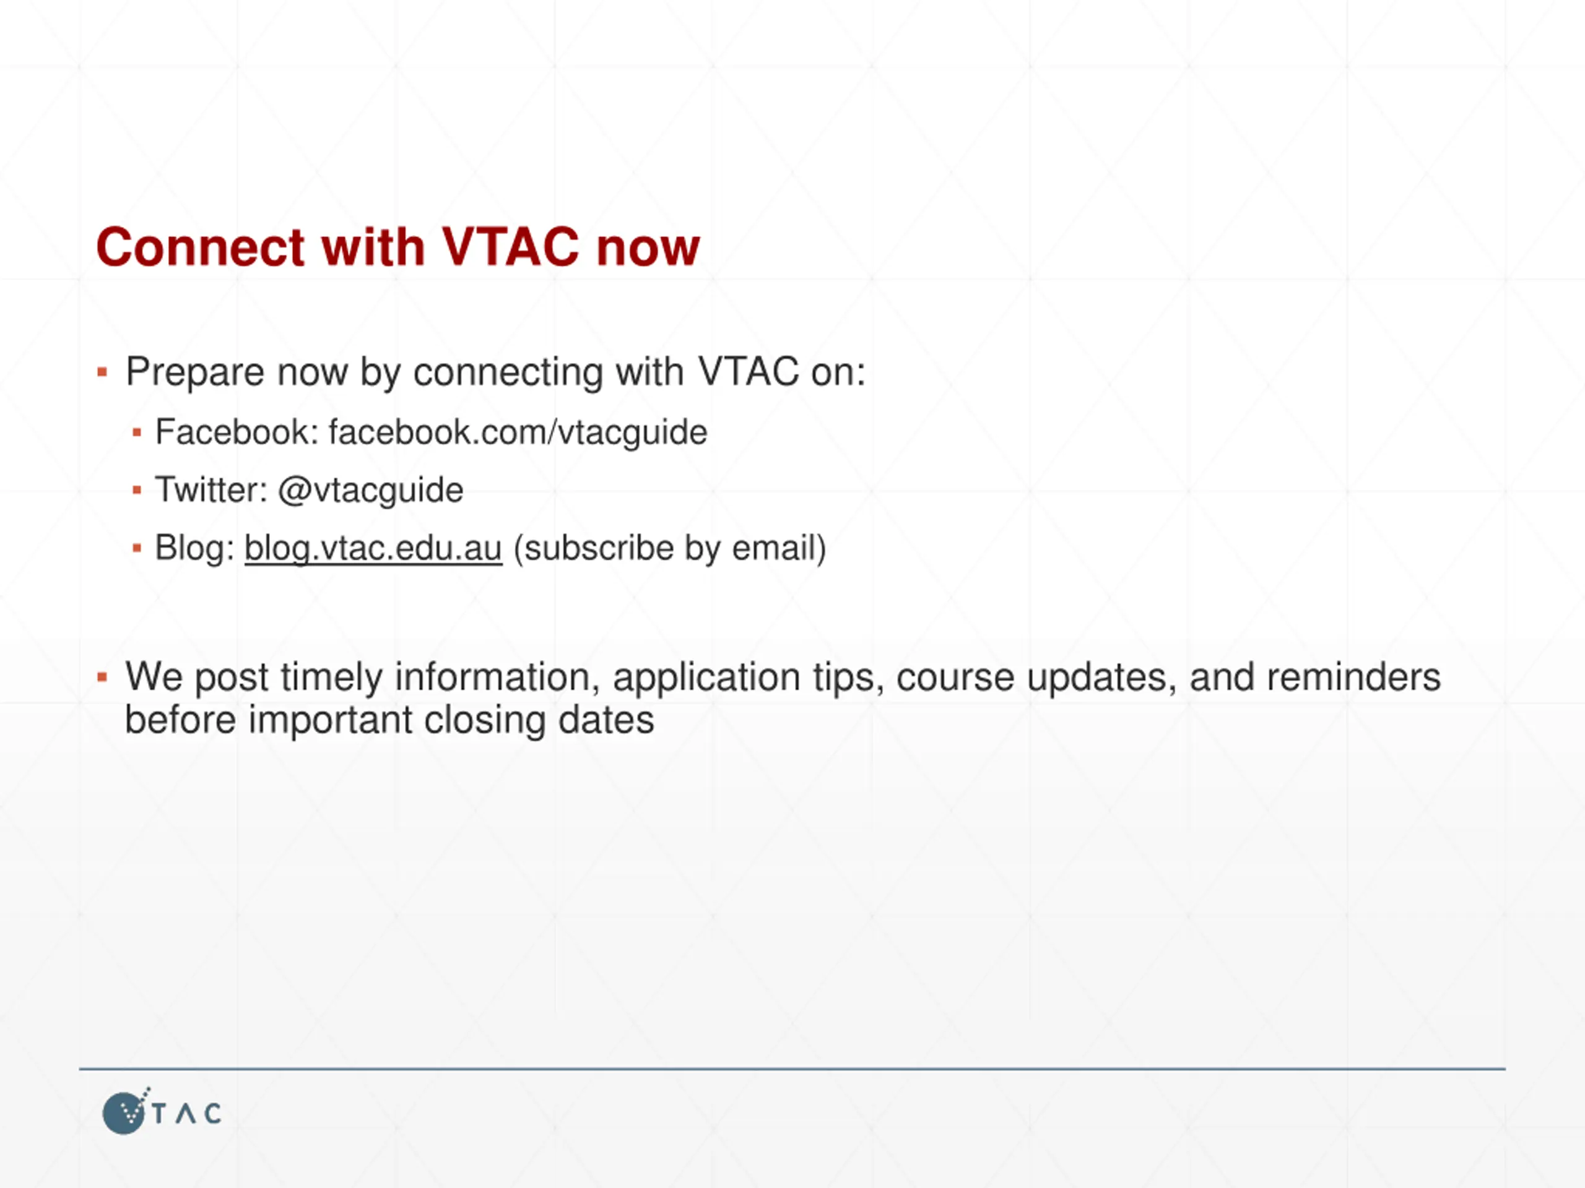Open the blog.vtac.edu.au link
Screen dimensions: 1585x1188
pyautogui.click(x=373, y=549)
